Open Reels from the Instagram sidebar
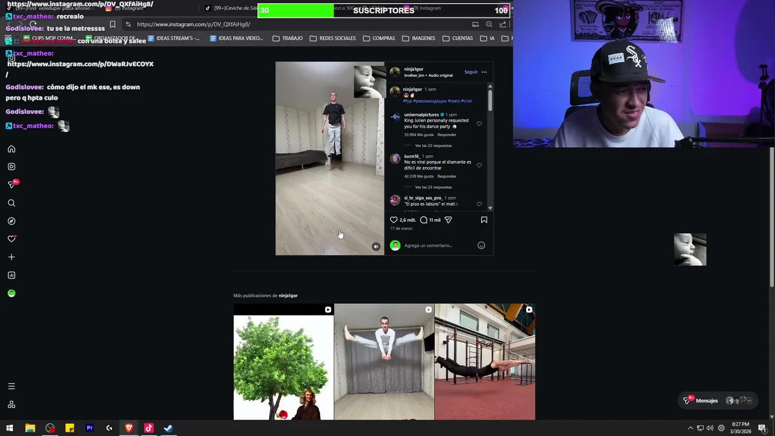Image resolution: width=775 pixels, height=436 pixels. 12,167
